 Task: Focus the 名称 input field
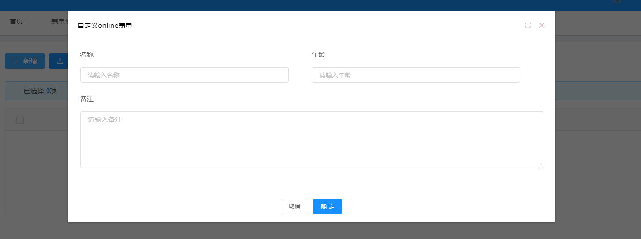(184, 75)
